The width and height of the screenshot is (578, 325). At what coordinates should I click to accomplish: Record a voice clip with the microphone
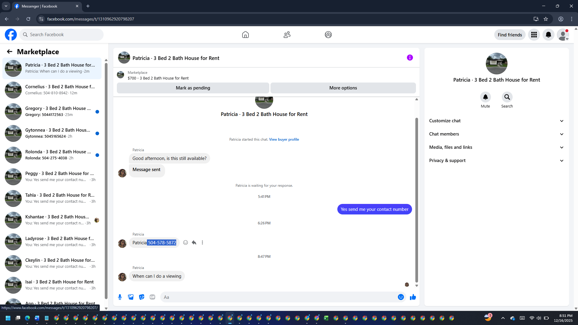pyautogui.click(x=120, y=297)
